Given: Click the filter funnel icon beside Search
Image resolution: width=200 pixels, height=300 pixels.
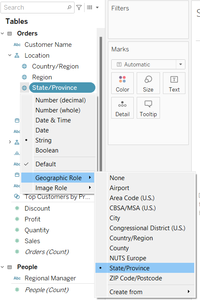Looking at the screenshot, I should click(x=79, y=8).
